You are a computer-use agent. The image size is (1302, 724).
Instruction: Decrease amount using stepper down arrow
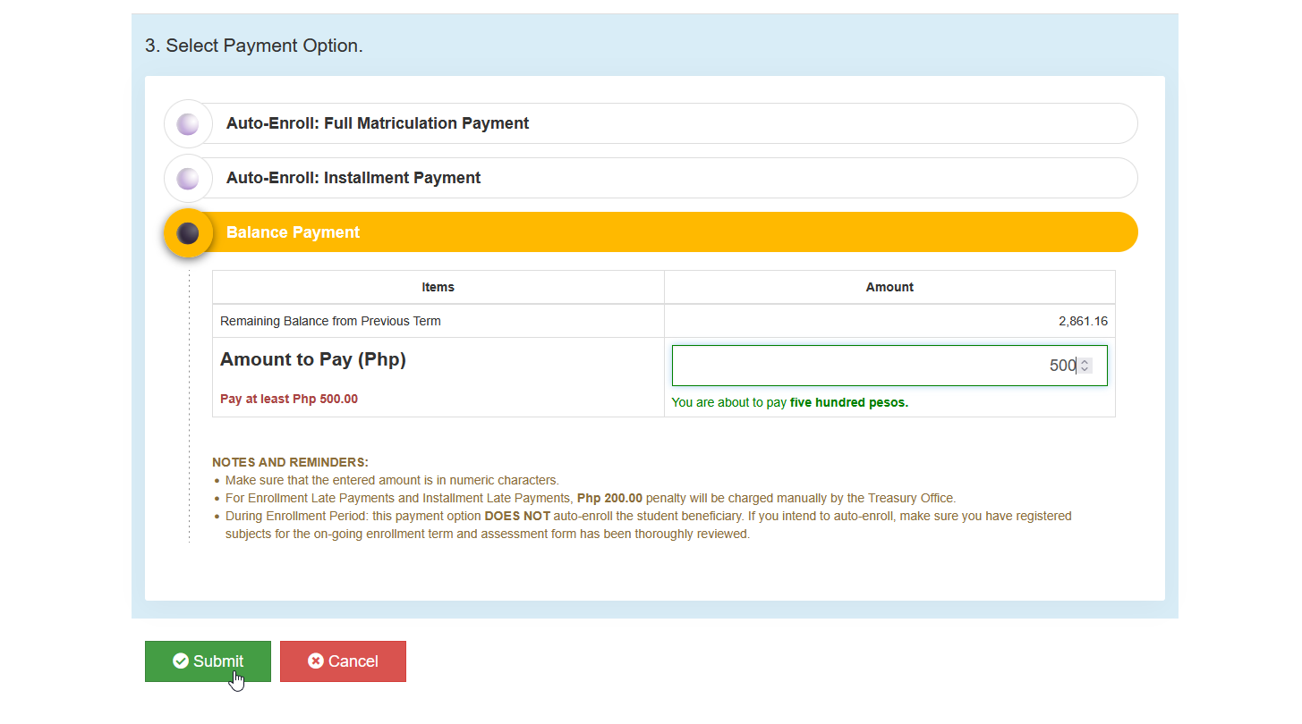[x=1085, y=369]
